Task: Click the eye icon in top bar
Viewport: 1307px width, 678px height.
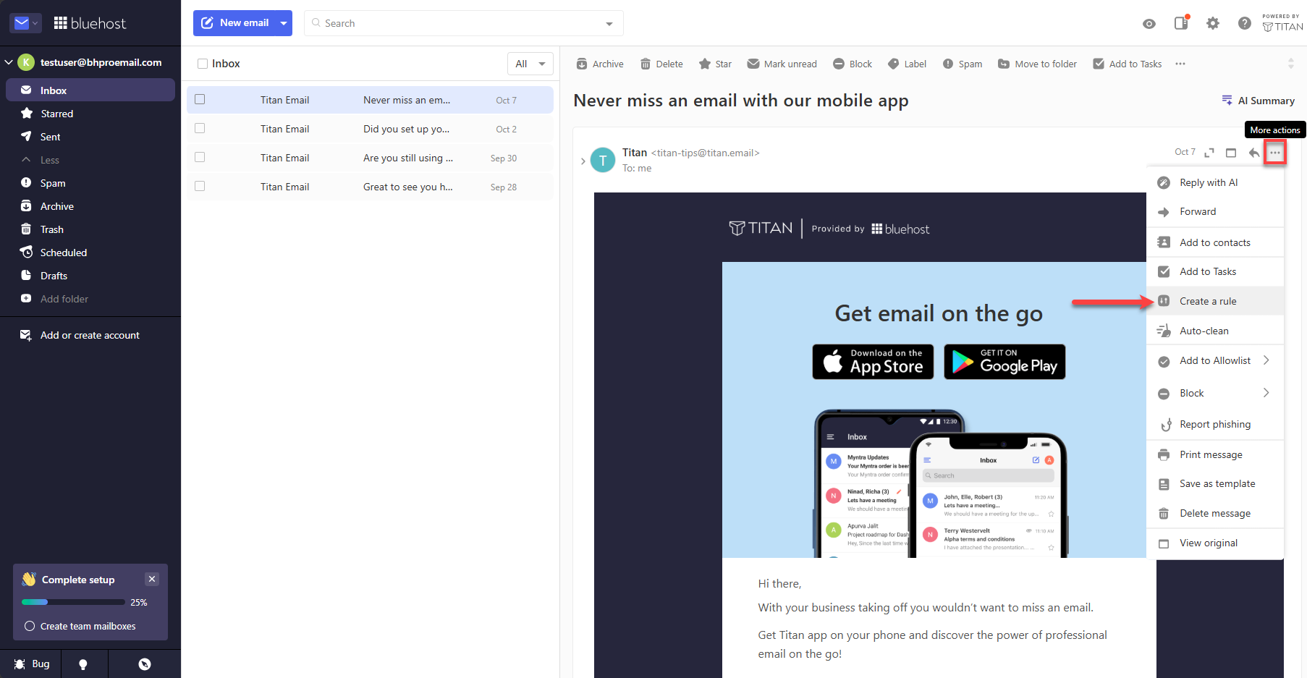Action: 1149,24
